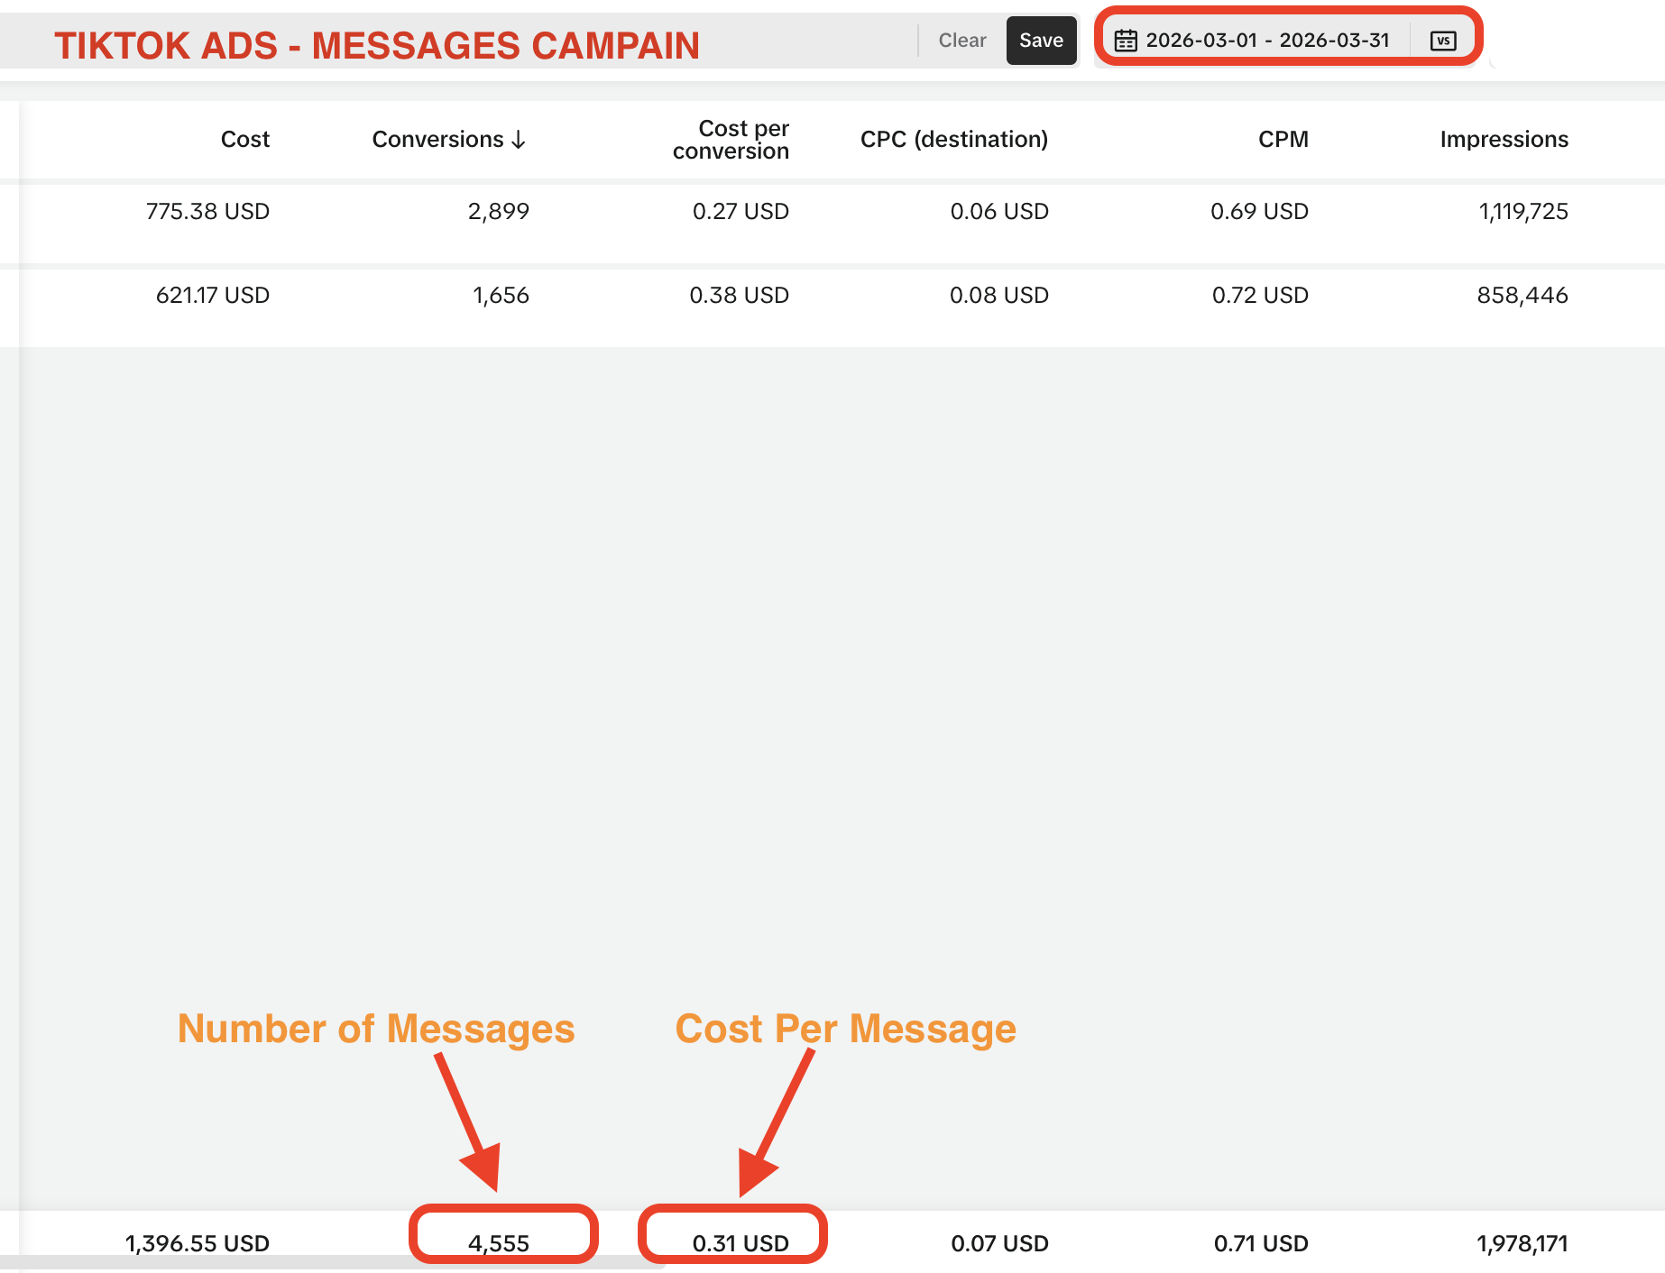1665x1273 pixels.
Task: Click the horizontal scrollbar at table bottom
Action: (x=334, y=1263)
